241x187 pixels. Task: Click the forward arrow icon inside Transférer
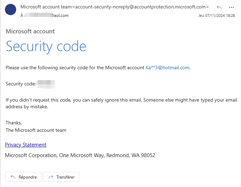pos(51,177)
